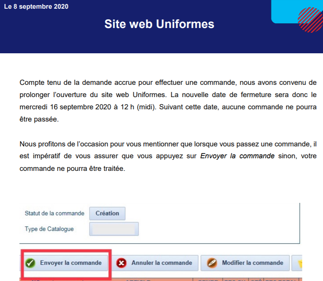
Task: Click the yellow icon at the right edge
Action: tap(301, 262)
